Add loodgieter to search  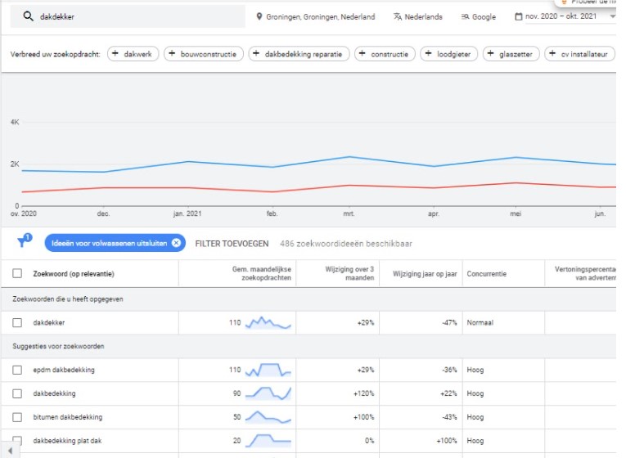pos(448,54)
